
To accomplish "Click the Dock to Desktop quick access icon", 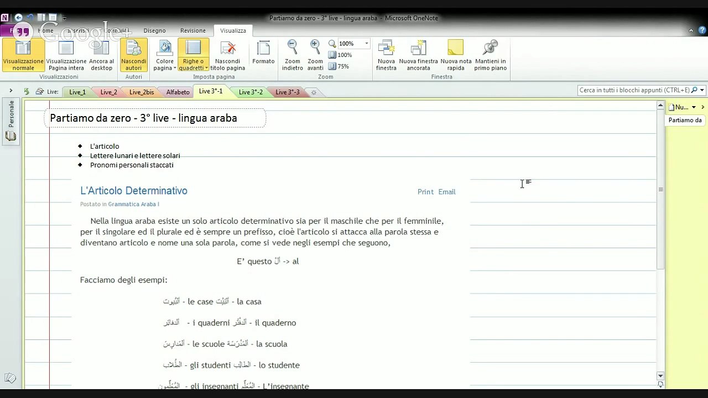I will click(x=41, y=18).
